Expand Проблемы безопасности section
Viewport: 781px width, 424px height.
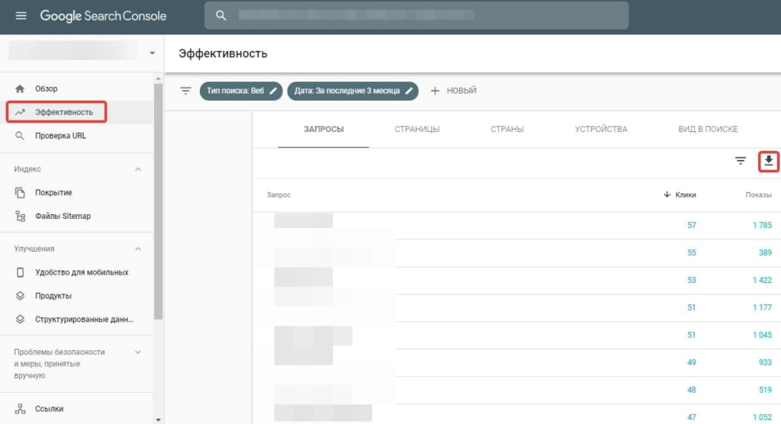pos(138,352)
